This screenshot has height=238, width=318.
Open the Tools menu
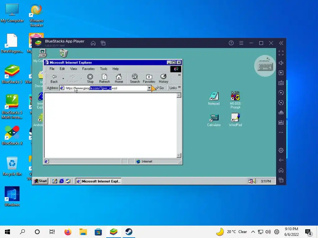104,69
